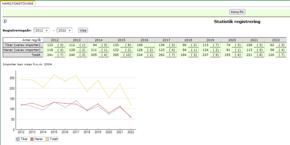Screen dimensions: 290x145
Task: Click total value 120 for 2022
Action: pyautogui.click(x=271, y=55)
